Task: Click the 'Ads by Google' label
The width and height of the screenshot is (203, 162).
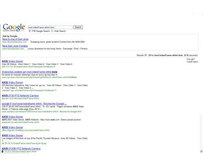Action: pyautogui.click(x=10, y=36)
